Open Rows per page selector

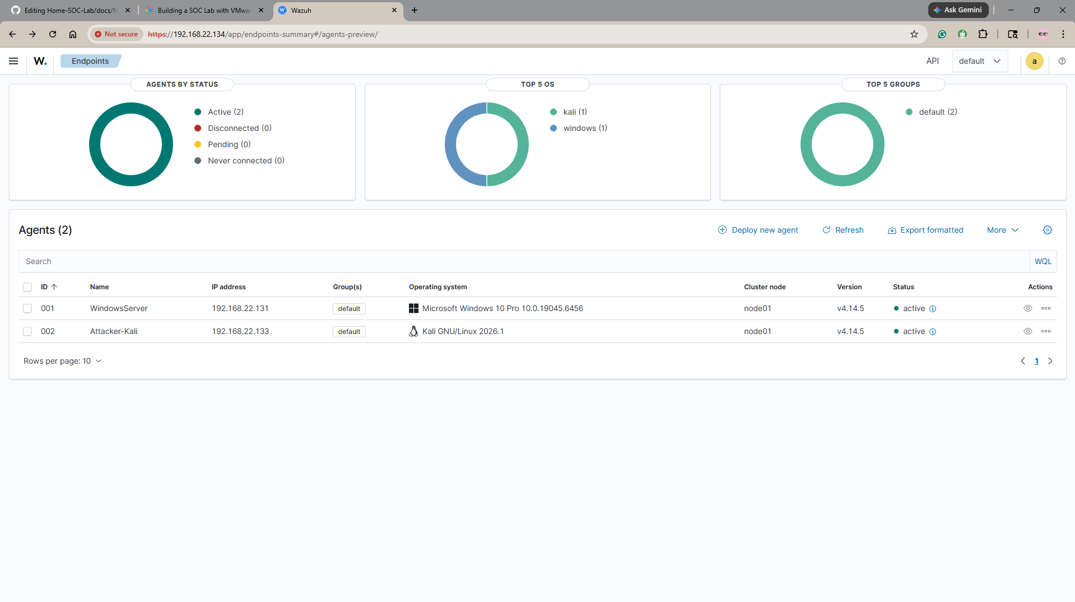[62, 361]
